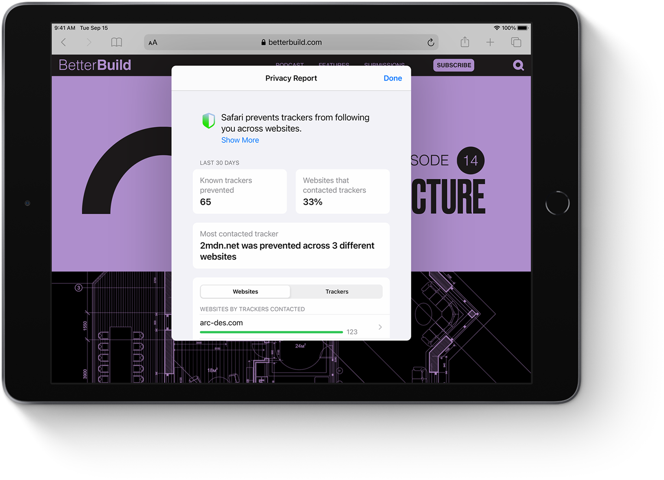The image size is (664, 480).
Task: Click the episode 14 badge
Action: click(471, 161)
